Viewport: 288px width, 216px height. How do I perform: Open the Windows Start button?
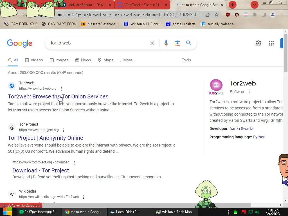pyautogui.click(x=8, y=212)
